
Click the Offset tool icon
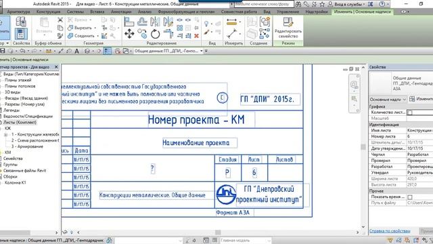coord(142,22)
